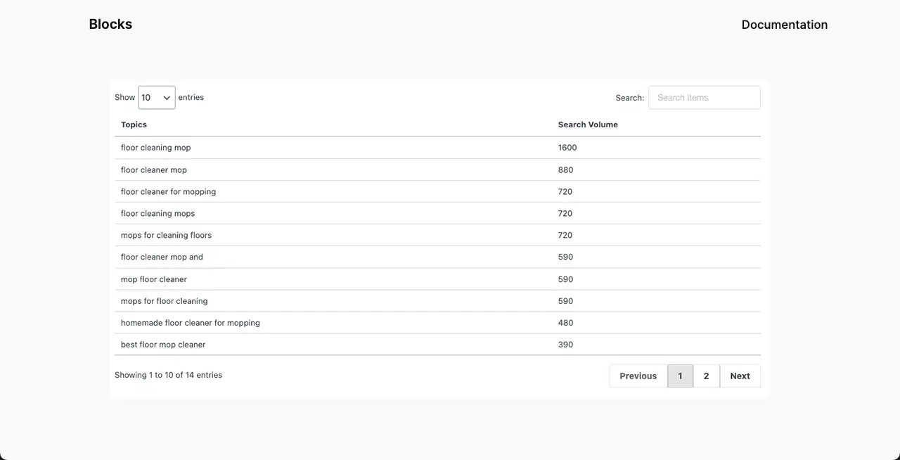Open the Blocks home link

pyautogui.click(x=110, y=24)
